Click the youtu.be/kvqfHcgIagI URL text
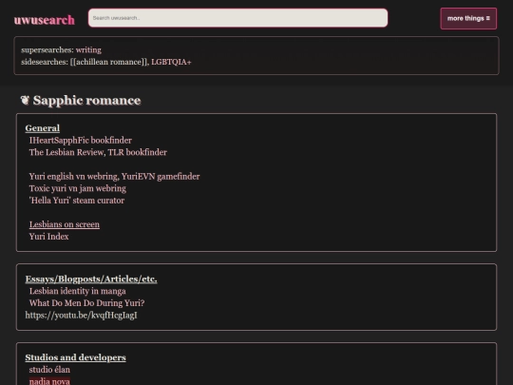 81,316
